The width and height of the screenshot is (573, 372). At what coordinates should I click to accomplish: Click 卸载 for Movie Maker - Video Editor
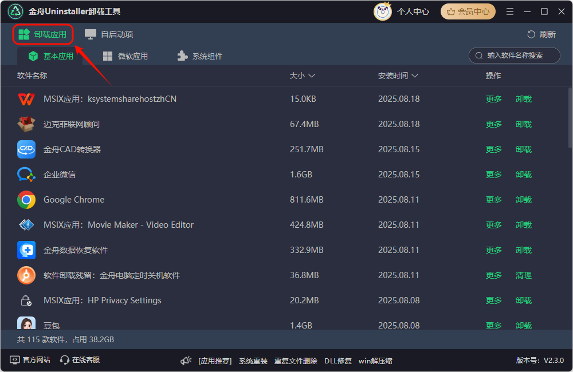click(x=524, y=225)
